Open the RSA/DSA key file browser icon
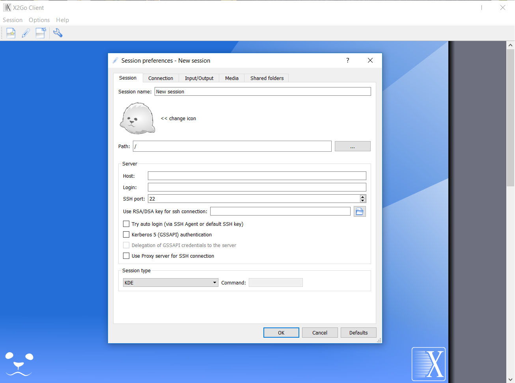 (360, 212)
